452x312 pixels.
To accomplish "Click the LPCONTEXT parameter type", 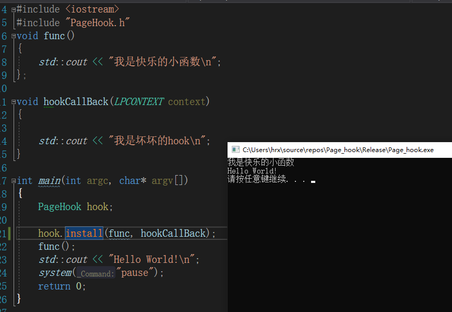I will 139,101.
